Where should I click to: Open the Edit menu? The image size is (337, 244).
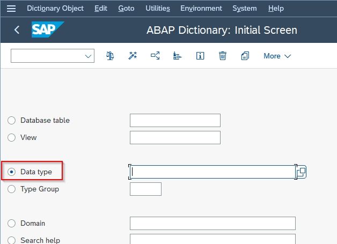tap(101, 9)
